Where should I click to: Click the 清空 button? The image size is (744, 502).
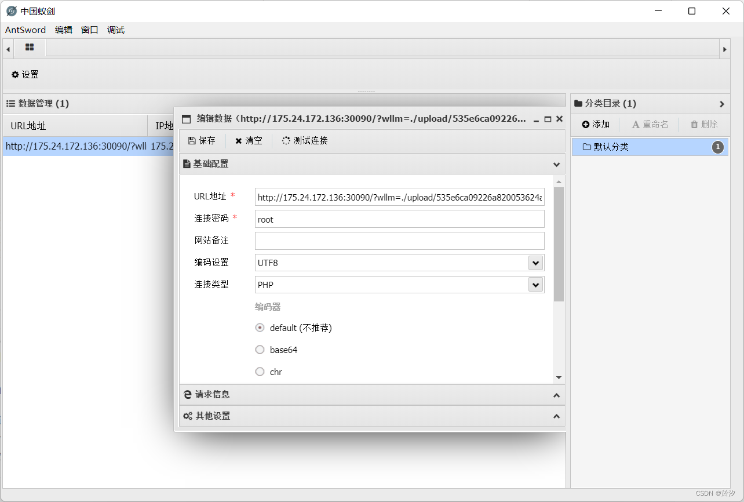(249, 141)
